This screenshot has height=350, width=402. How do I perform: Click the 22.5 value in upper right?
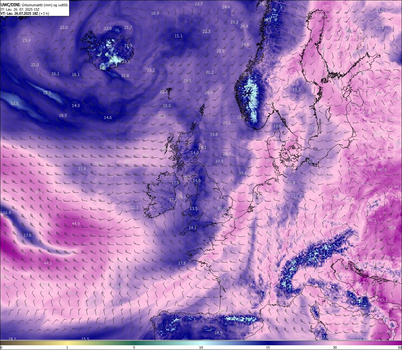(380, 27)
